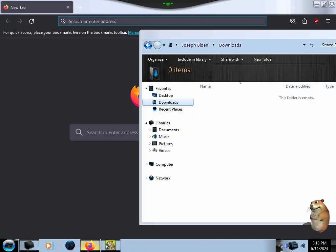Go back in Explorer window
This screenshot has height=252, width=336.
pos(148,45)
